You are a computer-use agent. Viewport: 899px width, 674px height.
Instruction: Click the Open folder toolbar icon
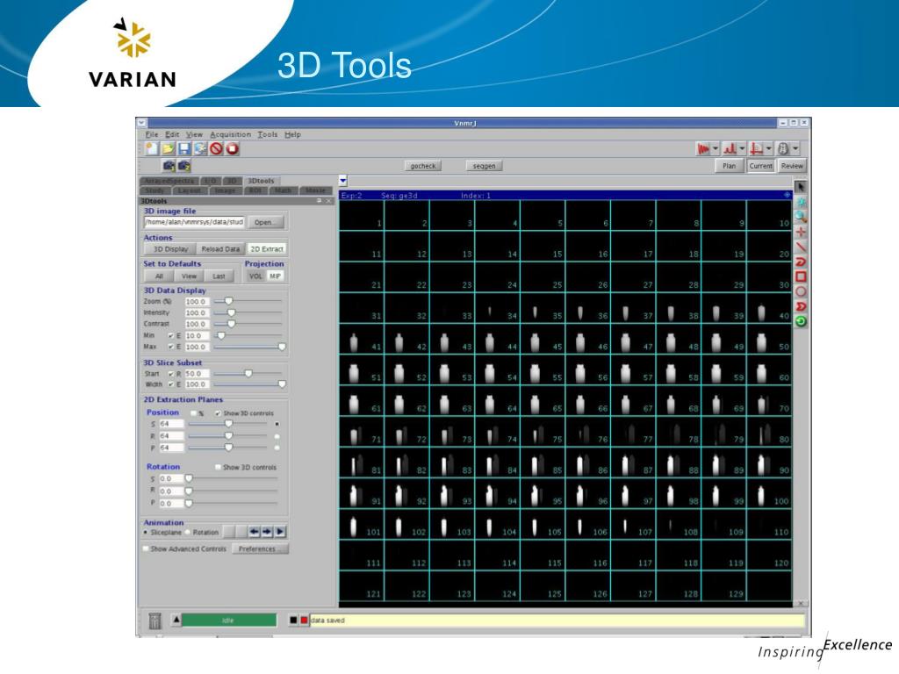coord(168,149)
